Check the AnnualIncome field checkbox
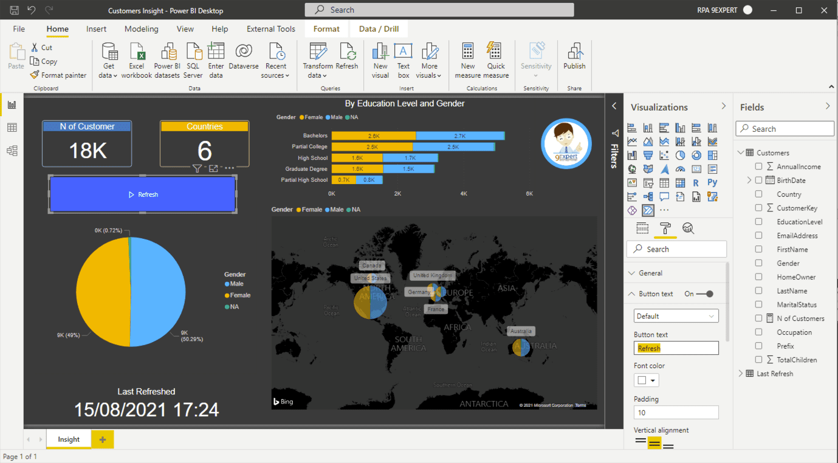Viewport: 838px width, 463px height. tap(758, 166)
